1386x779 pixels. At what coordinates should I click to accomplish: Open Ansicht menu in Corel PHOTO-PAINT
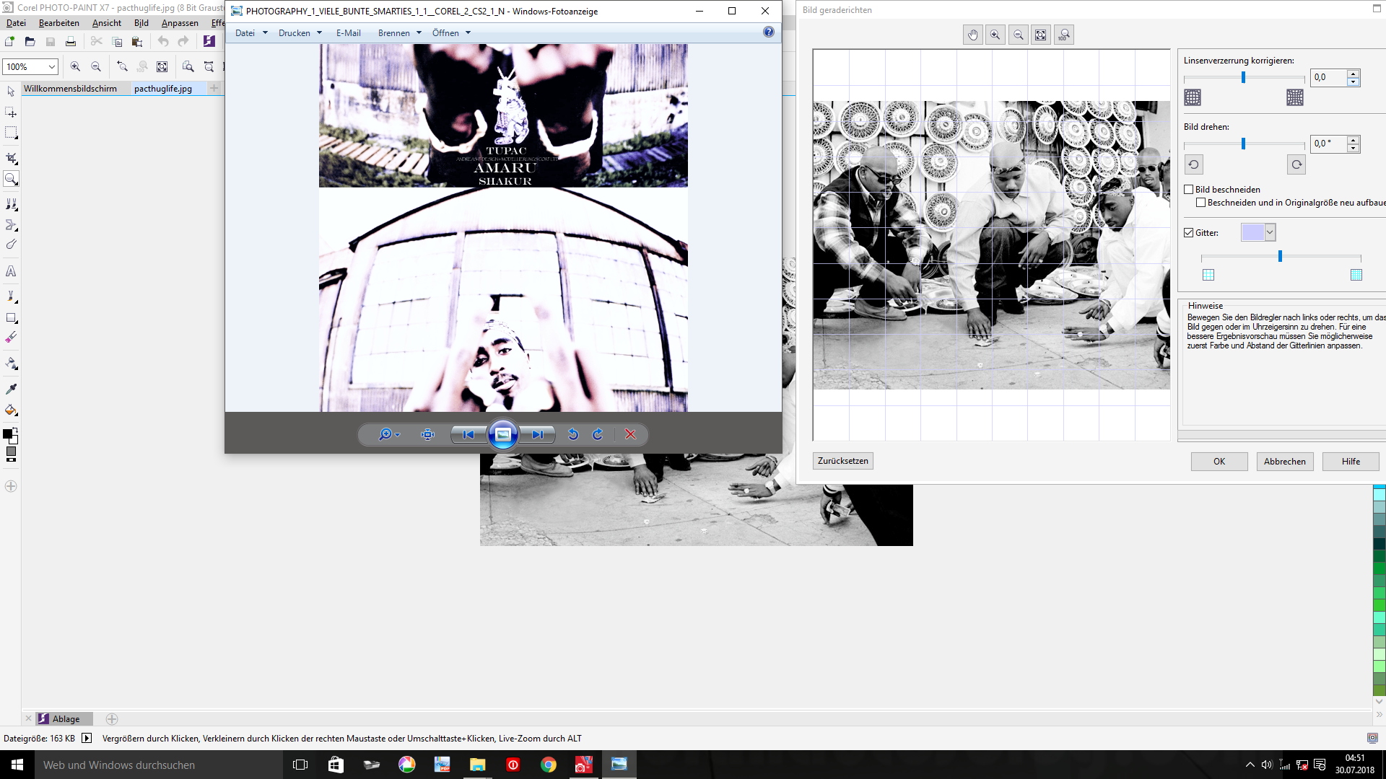pyautogui.click(x=107, y=23)
